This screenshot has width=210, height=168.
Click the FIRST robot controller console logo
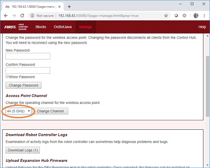pyautogui.click(x=16, y=27)
